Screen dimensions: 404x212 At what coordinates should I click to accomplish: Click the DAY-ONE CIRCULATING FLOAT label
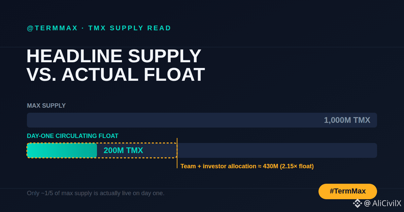coord(73,136)
